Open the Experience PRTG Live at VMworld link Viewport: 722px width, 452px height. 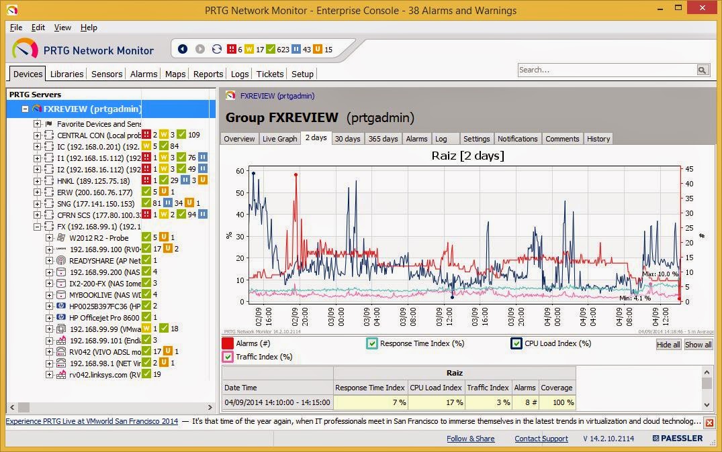[91, 421]
